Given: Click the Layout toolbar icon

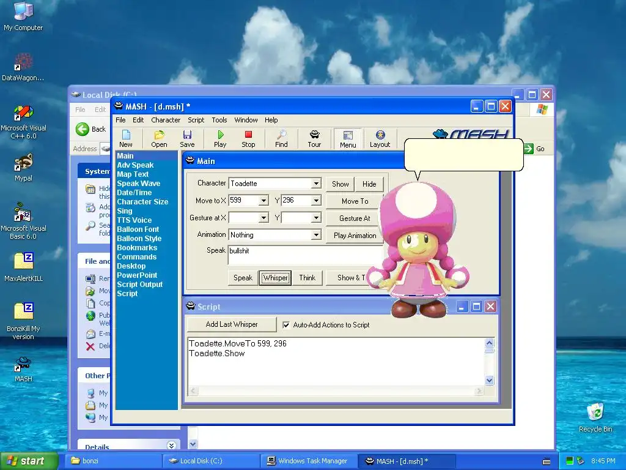Looking at the screenshot, I should tap(380, 138).
